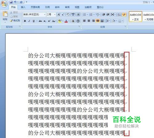Image resolution: width=154 pixels, height=138 pixels.
Task: Apply numbered list
Action: (x=91, y=15)
